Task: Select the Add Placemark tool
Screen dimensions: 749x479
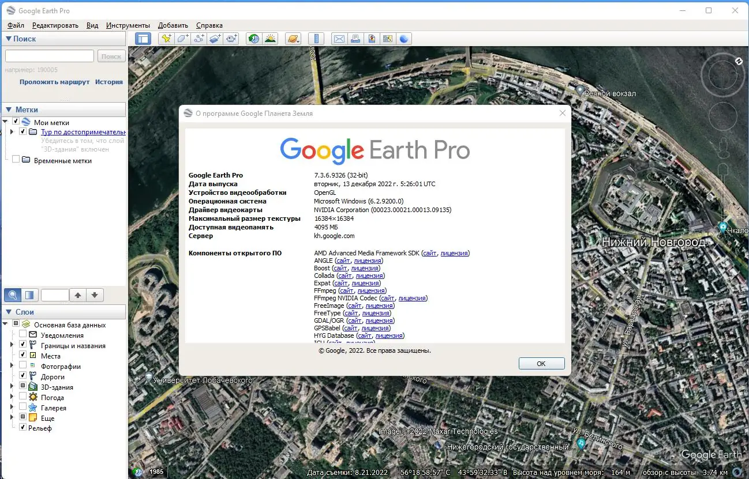Action: pos(166,39)
